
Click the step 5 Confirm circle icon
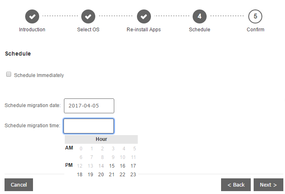pyautogui.click(x=255, y=16)
